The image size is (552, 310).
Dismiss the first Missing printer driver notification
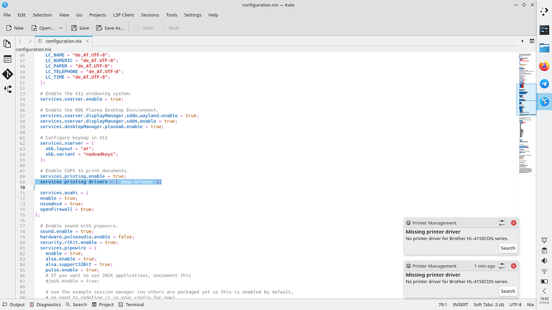513,223
